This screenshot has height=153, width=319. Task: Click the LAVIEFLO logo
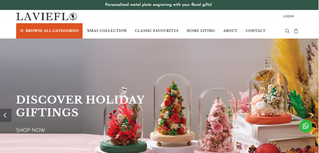[46, 17]
